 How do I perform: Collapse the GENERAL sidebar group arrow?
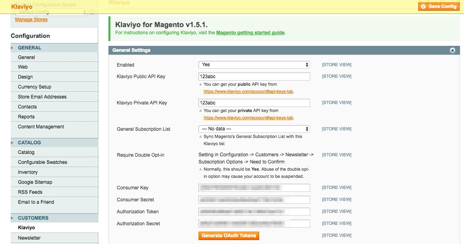(13, 48)
